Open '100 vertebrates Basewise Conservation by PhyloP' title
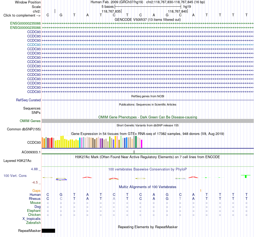 click(148, 169)
